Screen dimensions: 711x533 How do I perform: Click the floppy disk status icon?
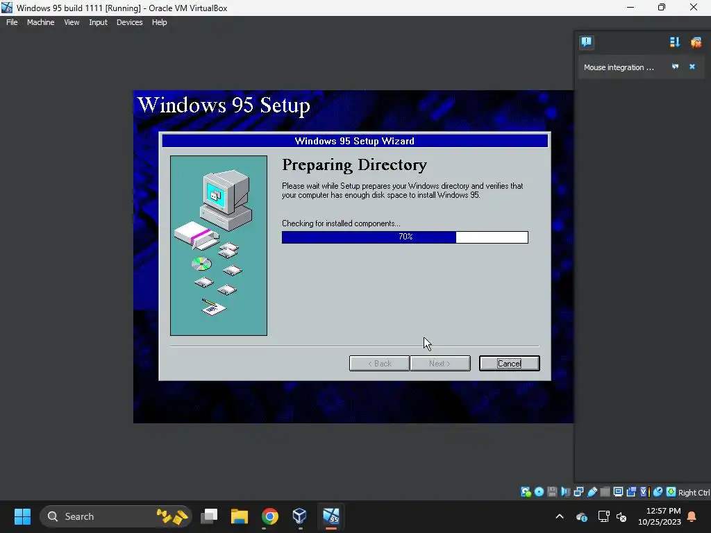pyautogui.click(x=552, y=492)
